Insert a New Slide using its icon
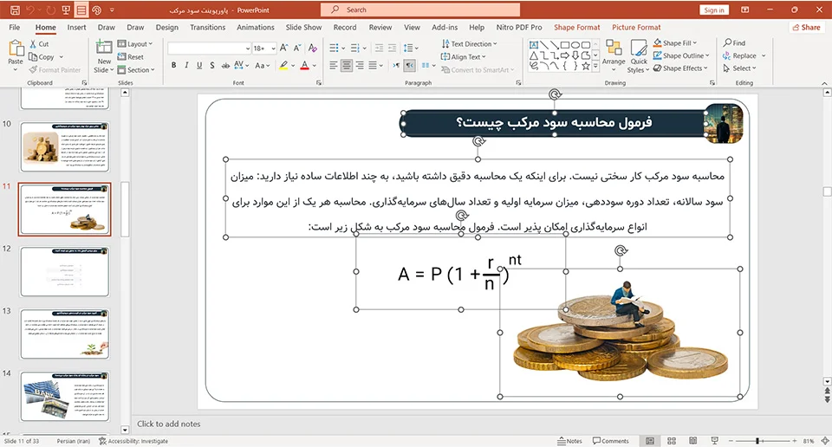This screenshot has width=832, height=447. point(104,48)
